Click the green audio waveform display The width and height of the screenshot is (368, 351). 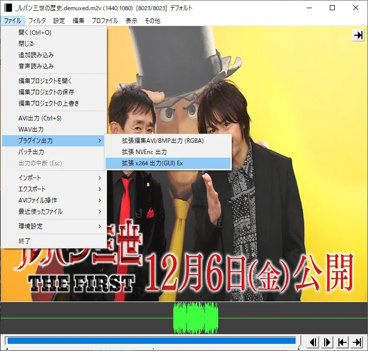pyautogui.click(x=196, y=318)
